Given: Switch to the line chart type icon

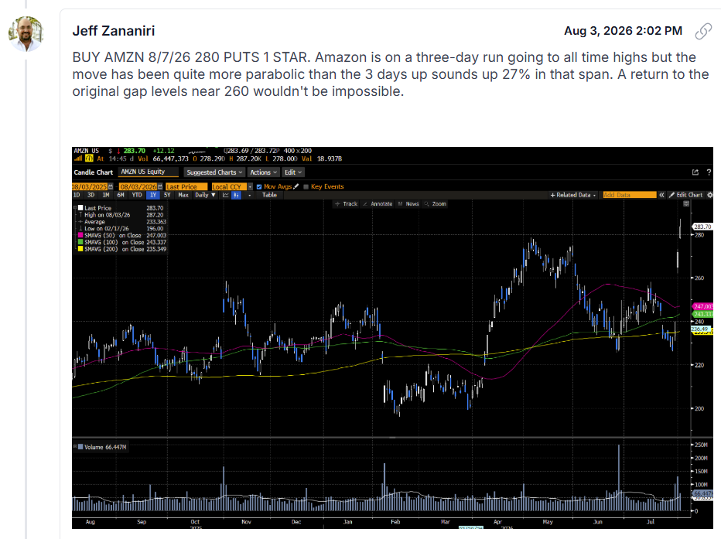Looking at the screenshot, I should click(226, 195).
